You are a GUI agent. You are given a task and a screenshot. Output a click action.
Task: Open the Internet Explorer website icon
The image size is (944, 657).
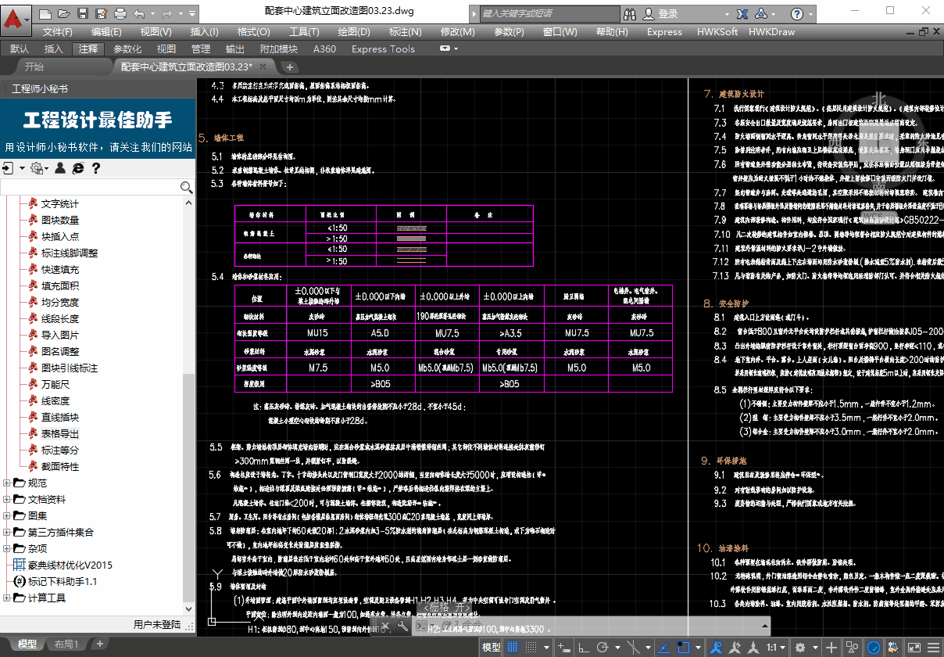tap(77, 168)
